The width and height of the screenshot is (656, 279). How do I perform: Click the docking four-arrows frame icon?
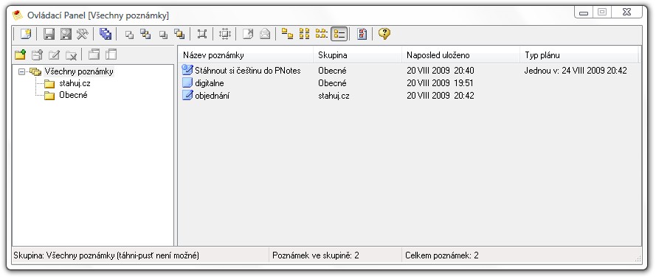click(x=225, y=34)
